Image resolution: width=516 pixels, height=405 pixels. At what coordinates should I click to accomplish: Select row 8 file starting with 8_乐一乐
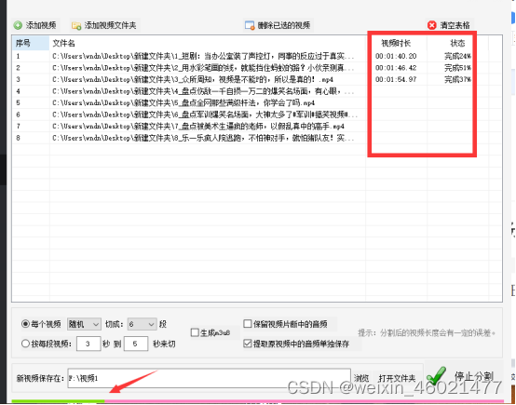tap(203, 138)
